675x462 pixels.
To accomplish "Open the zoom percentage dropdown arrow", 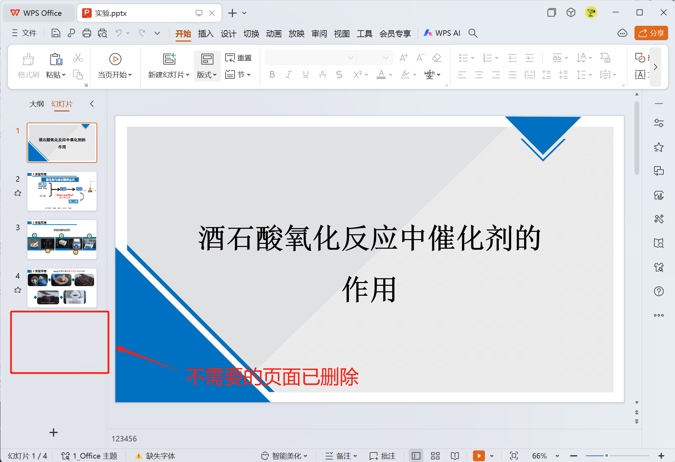I will (557, 456).
